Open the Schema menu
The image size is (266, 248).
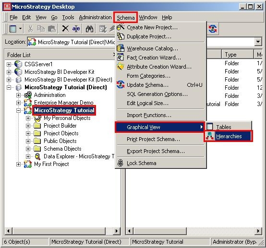pos(125,17)
